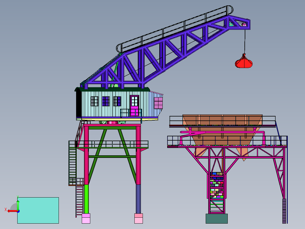Pick the pink side window on cabin end
Screen dimensions: 305x229
pyautogui.click(x=158, y=103)
